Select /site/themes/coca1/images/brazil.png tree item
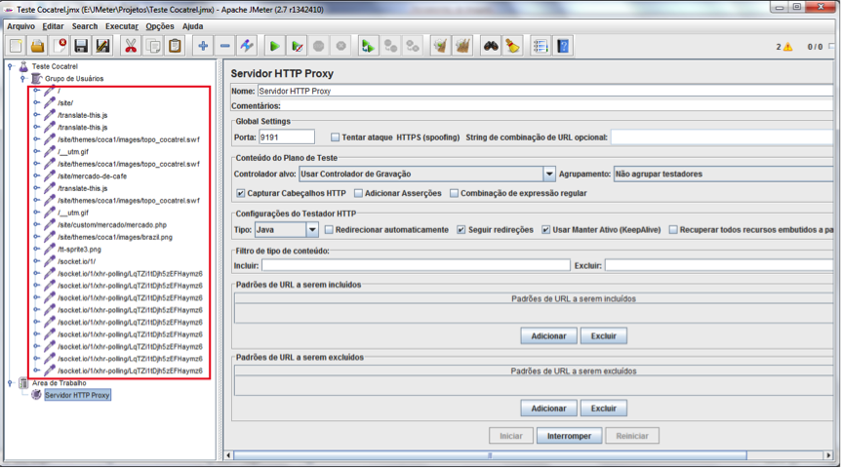841x468 pixels. click(x=115, y=237)
